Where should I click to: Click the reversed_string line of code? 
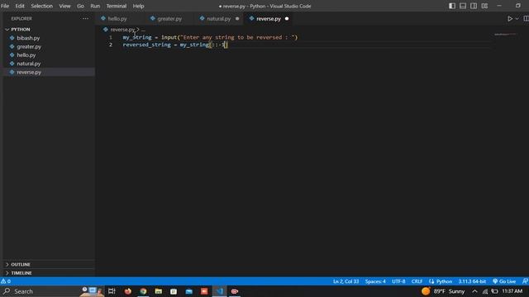pyautogui.click(x=175, y=45)
